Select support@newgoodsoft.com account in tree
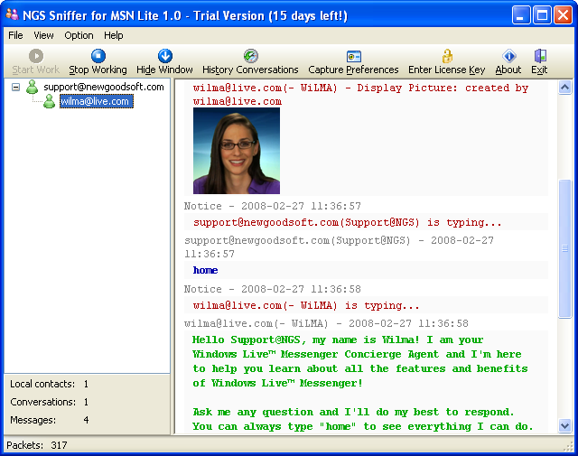 coord(104,87)
